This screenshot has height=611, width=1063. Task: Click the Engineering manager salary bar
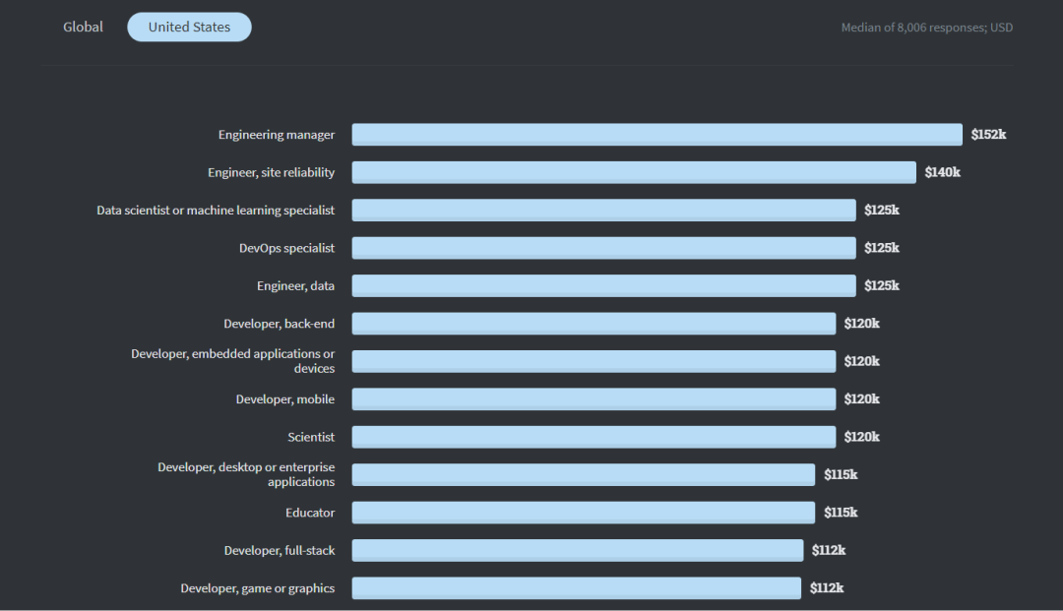(657, 135)
